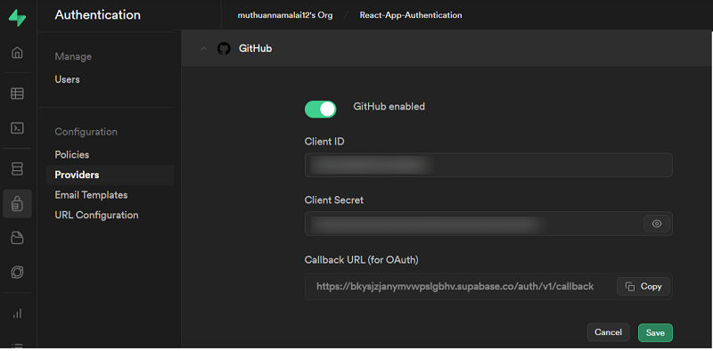This screenshot has height=351, width=713.
Task: Cancel the GitHub provider changes
Action: (x=608, y=332)
